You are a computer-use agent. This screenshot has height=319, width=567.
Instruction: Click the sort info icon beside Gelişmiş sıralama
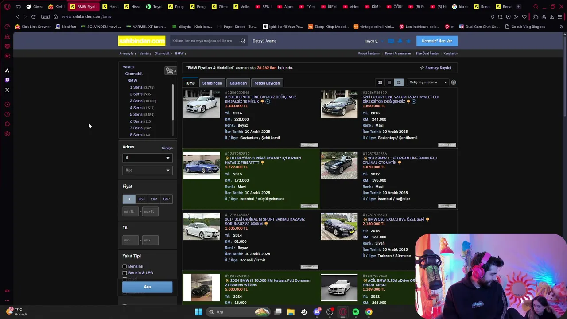tap(453, 82)
